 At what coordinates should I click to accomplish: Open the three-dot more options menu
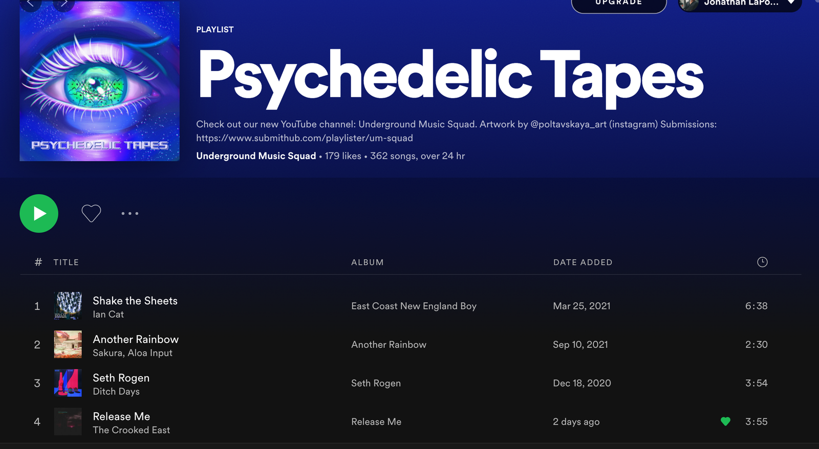click(130, 213)
